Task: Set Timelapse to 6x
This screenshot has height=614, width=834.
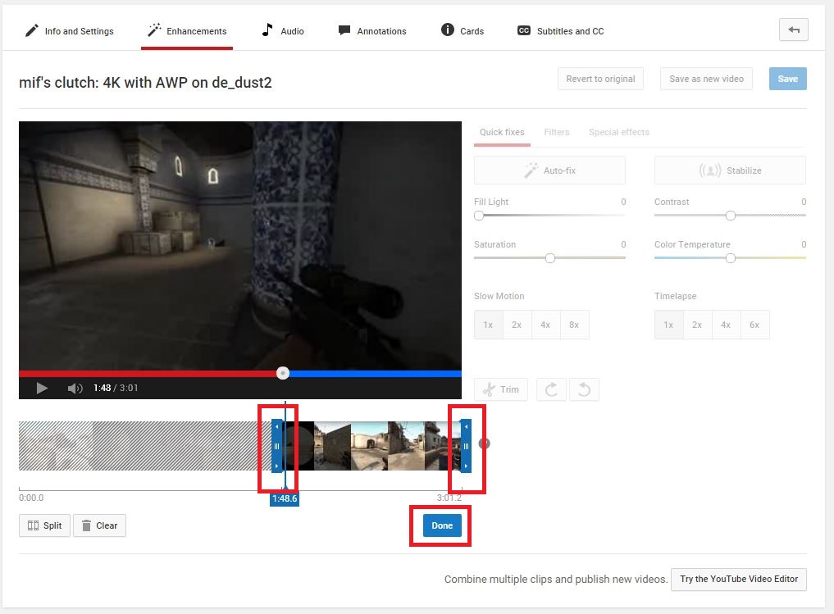Action: click(x=754, y=325)
